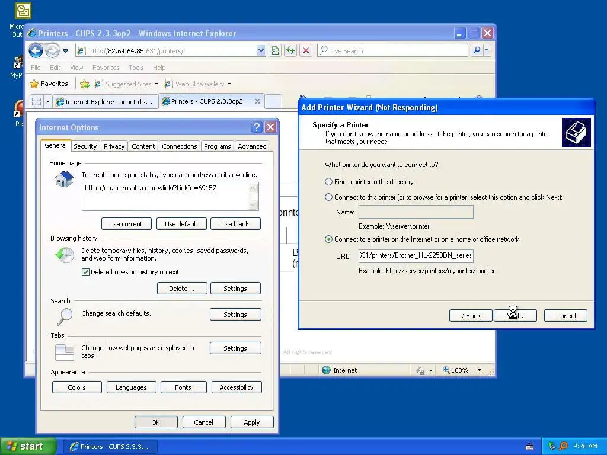607x455 pixels.
Task: Click the Use blank button
Action: [235, 223]
